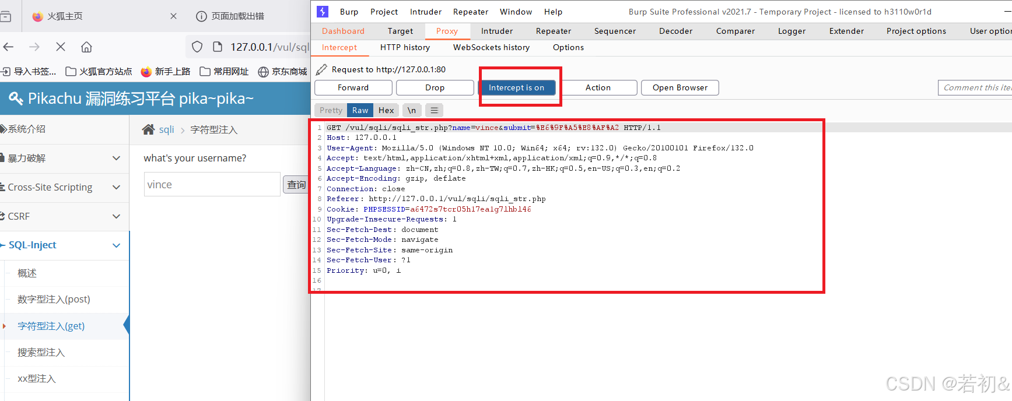Click the hamburger options icon in editor toolbar

point(434,110)
